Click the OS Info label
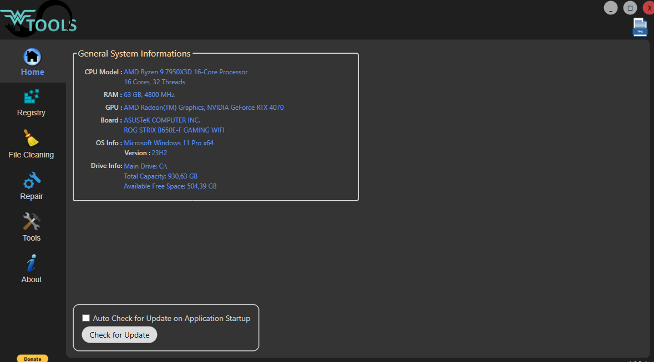The image size is (654, 362). 109,143
